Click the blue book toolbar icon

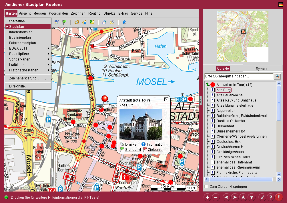click(x=124, y=22)
